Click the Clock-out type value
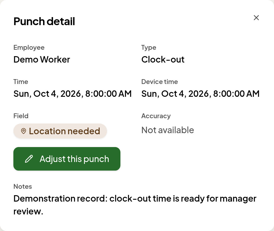 tap(163, 60)
